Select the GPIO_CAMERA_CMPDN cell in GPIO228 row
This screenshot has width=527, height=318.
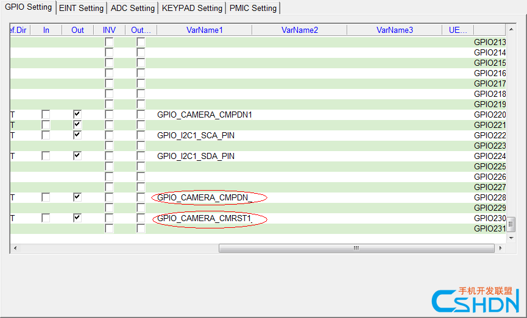click(x=204, y=197)
